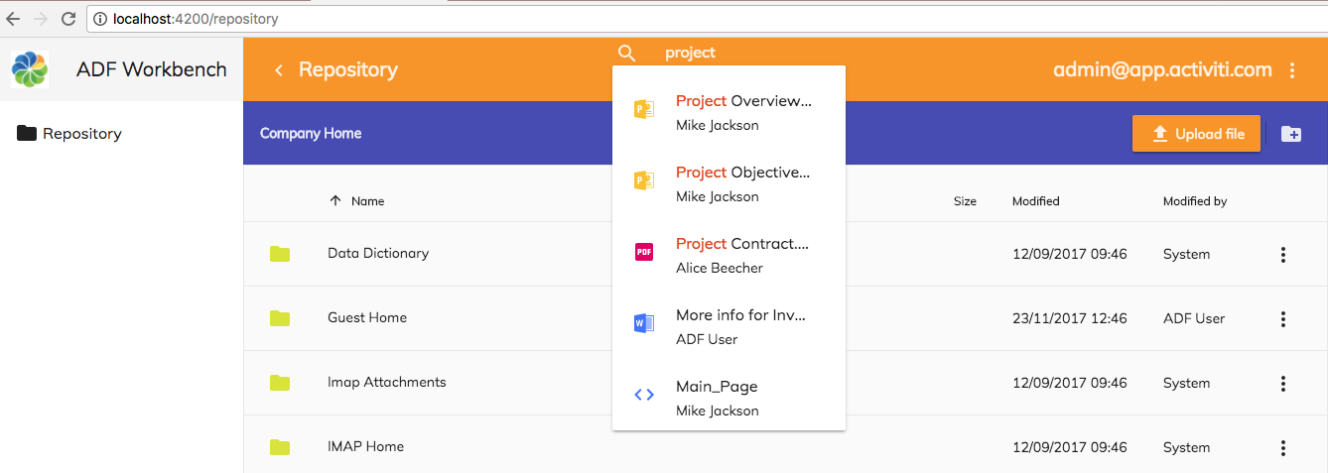This screenshot has width=1328, height=473.
Task: Click the Alfresco logo icon
Action: [30, 69]
